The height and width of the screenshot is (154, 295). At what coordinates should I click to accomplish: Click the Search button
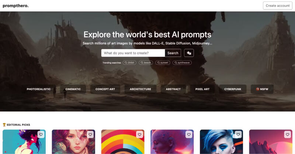pos(173,53)
